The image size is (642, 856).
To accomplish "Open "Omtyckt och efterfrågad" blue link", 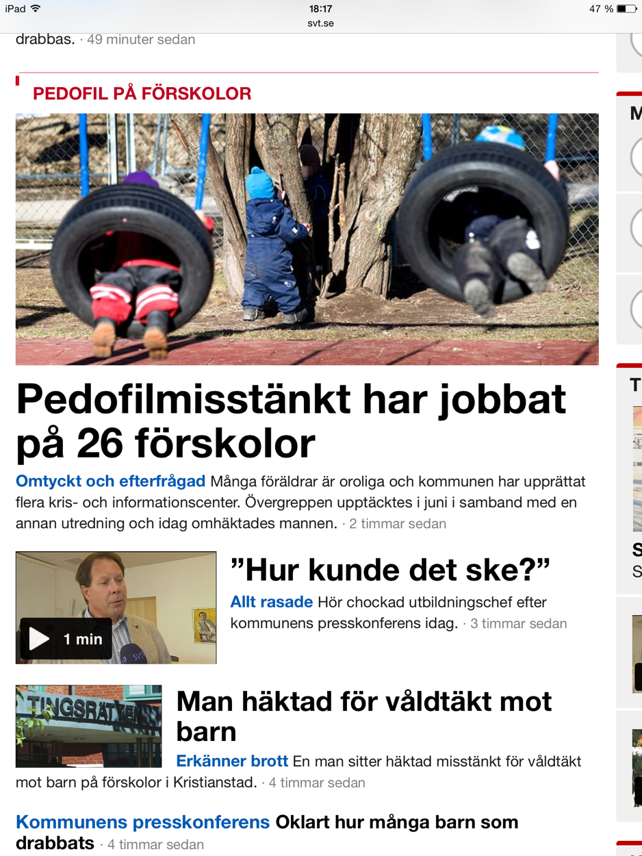I will coord(111,481).
